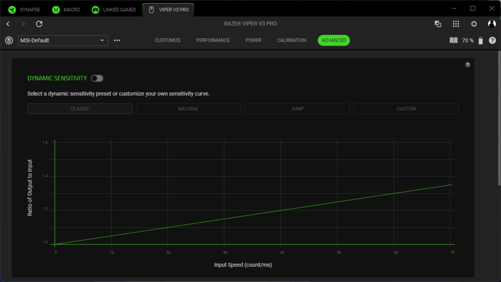Viewport: 501px width, 282px height.
Task: Open the user account avatar
Action: point(492,24)
